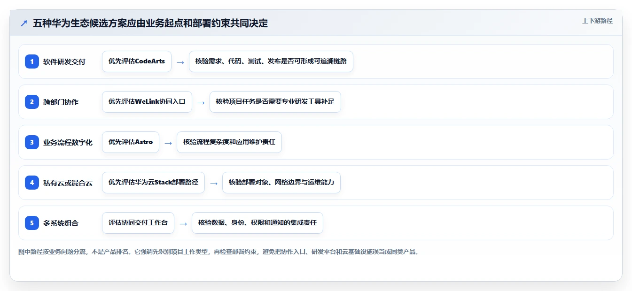The image size is (632, 291).
Task: Click the arrow after 优先评估WeLink协同入口
Action: (x=201, y=102)
